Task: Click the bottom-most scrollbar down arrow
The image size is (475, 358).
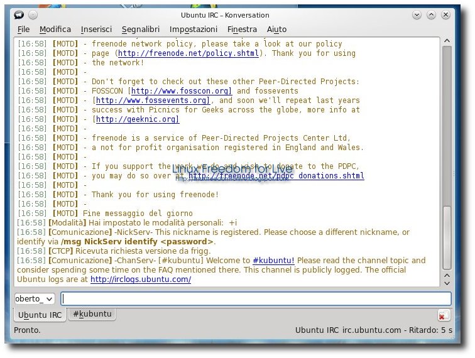Action: pos(447,283)
